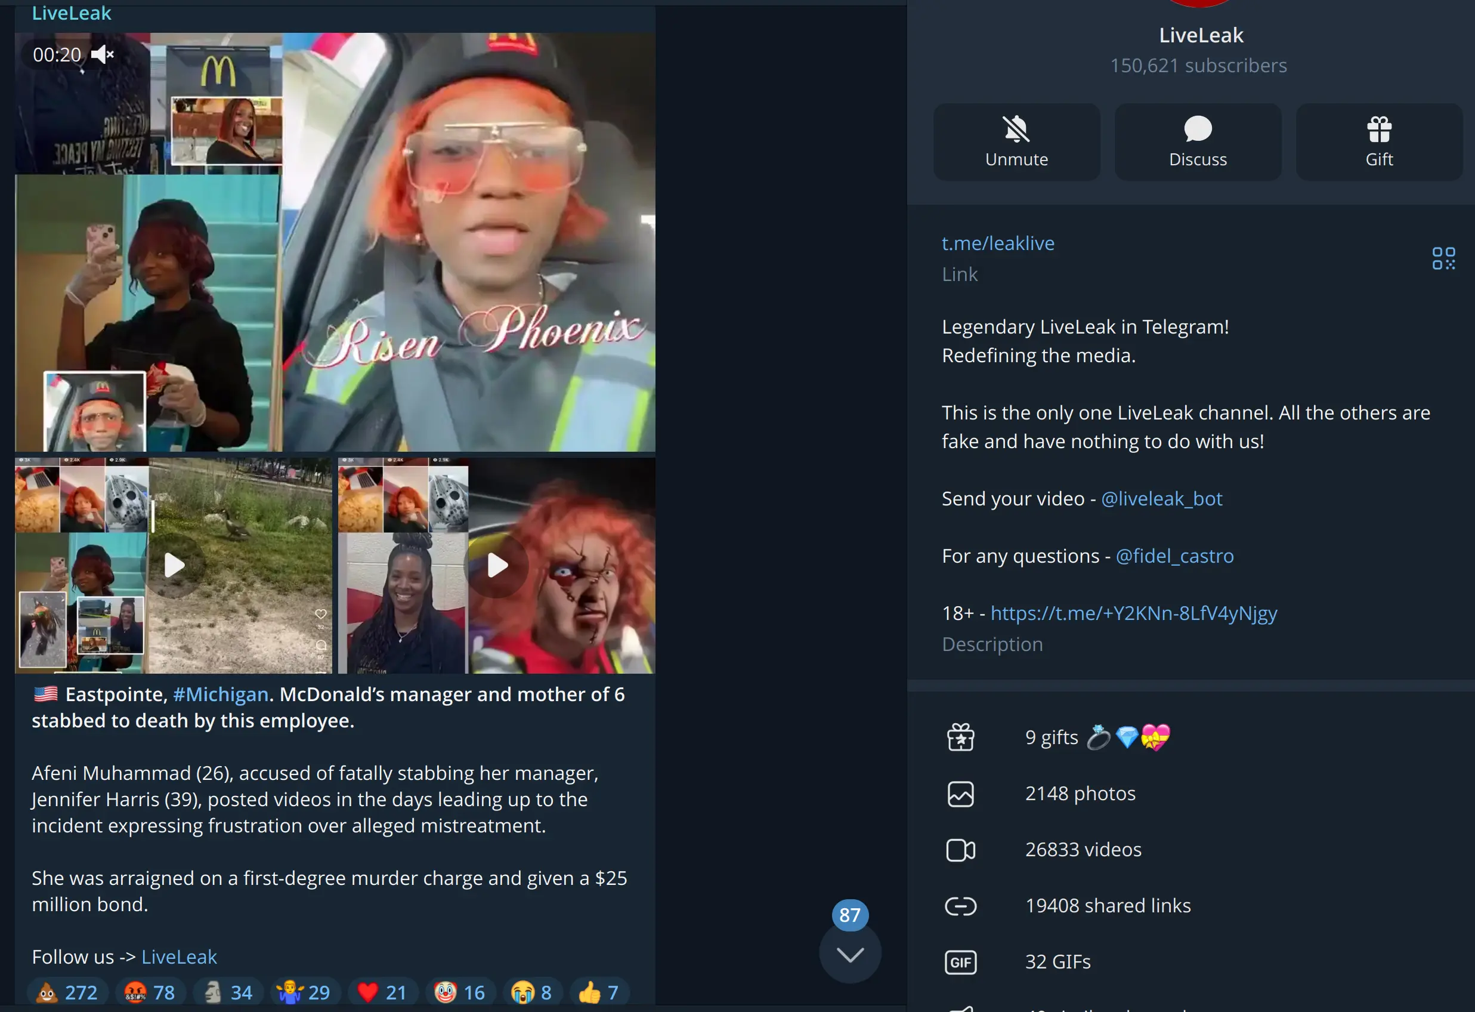Open the main Risen Phoenix video
Image resolution: width=1475 pixels, height=1012 pixels.
click(335, 242)
